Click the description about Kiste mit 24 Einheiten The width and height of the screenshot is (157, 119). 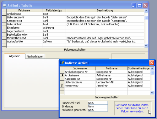coord(105,24)
